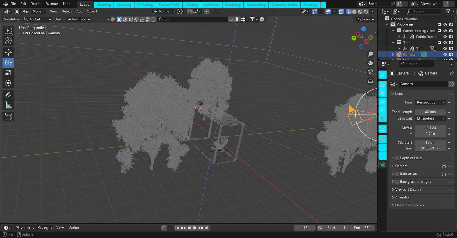Image resolution: width=457 pixels, height=238 pixels.
Task: Open the Global orientation dropdown
Action: pos(37,19)
